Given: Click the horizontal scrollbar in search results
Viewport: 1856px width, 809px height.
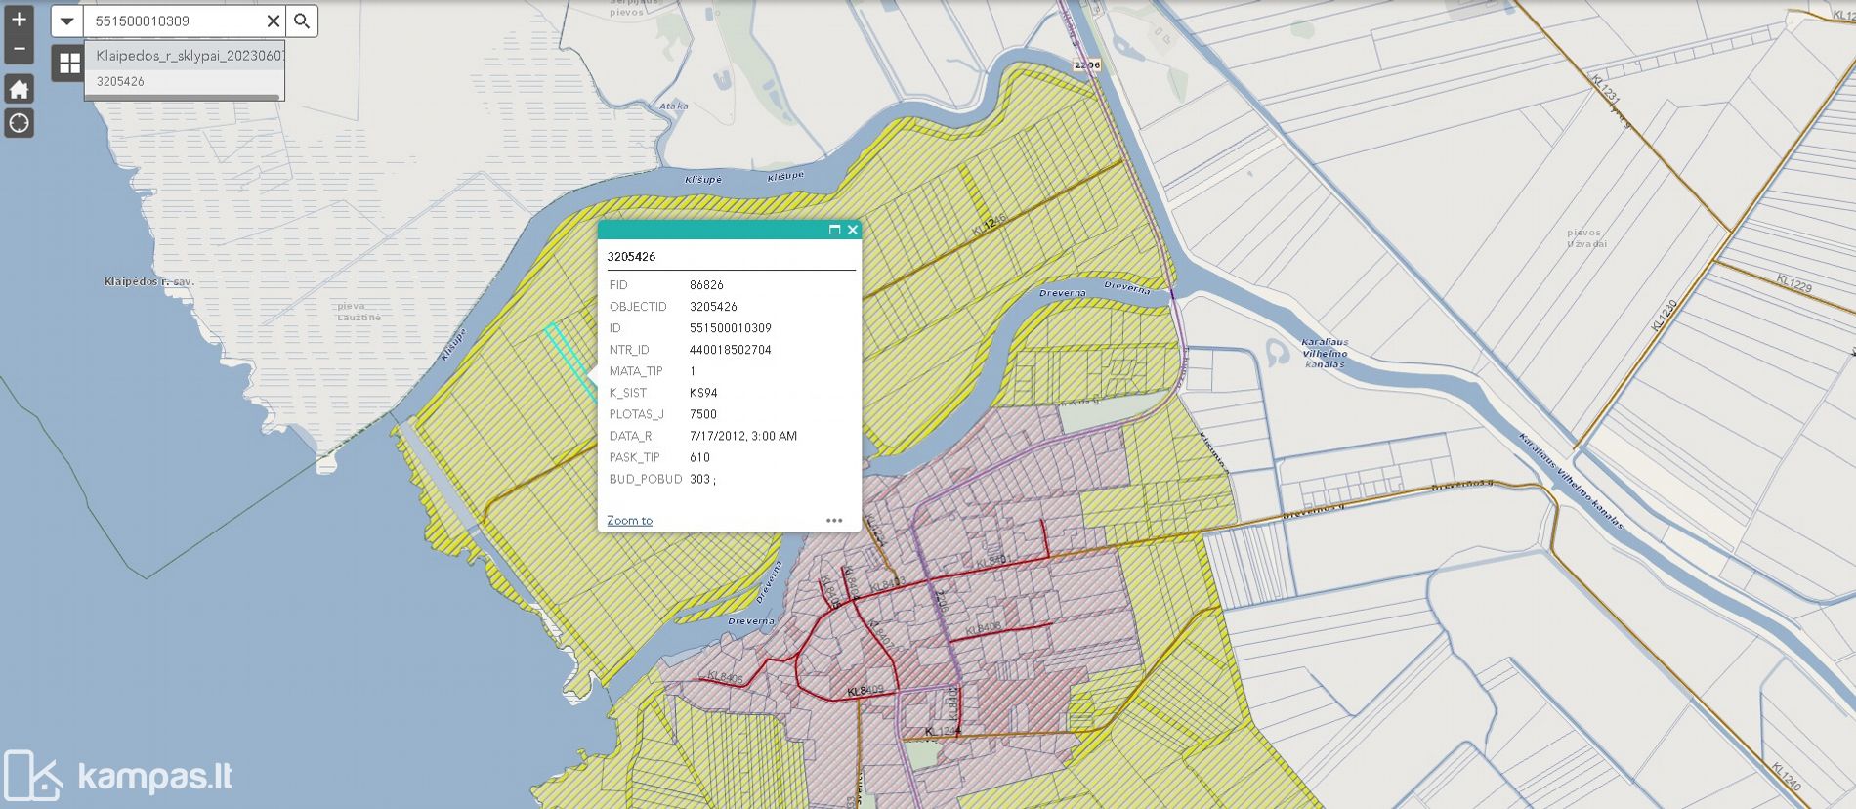Looking at the screenshot, I should click(x=183, y=98).
